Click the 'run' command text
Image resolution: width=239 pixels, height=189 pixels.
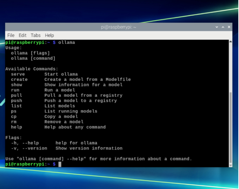(15, 90)
